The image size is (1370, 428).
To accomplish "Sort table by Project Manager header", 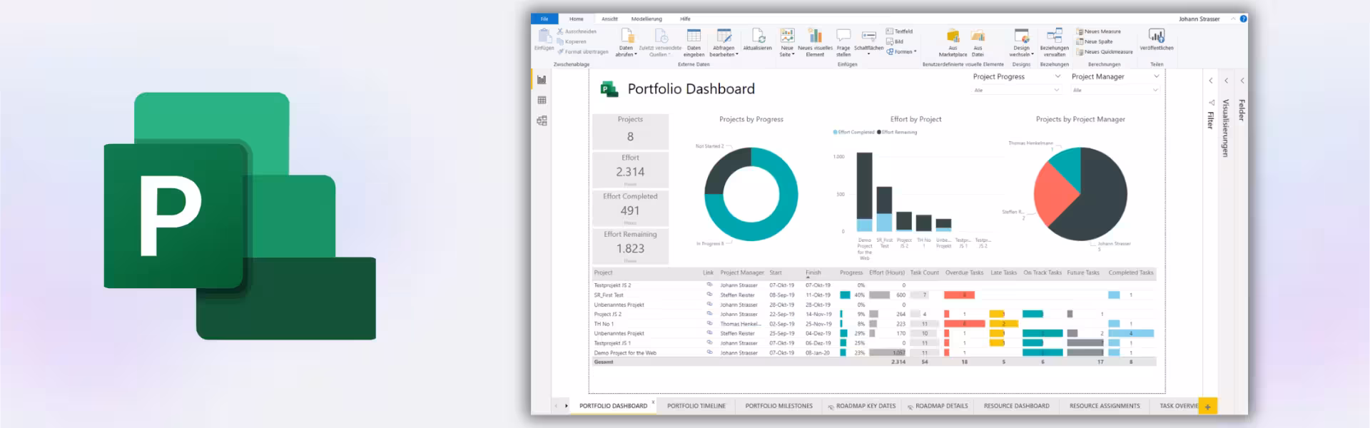I will (742, 272).
